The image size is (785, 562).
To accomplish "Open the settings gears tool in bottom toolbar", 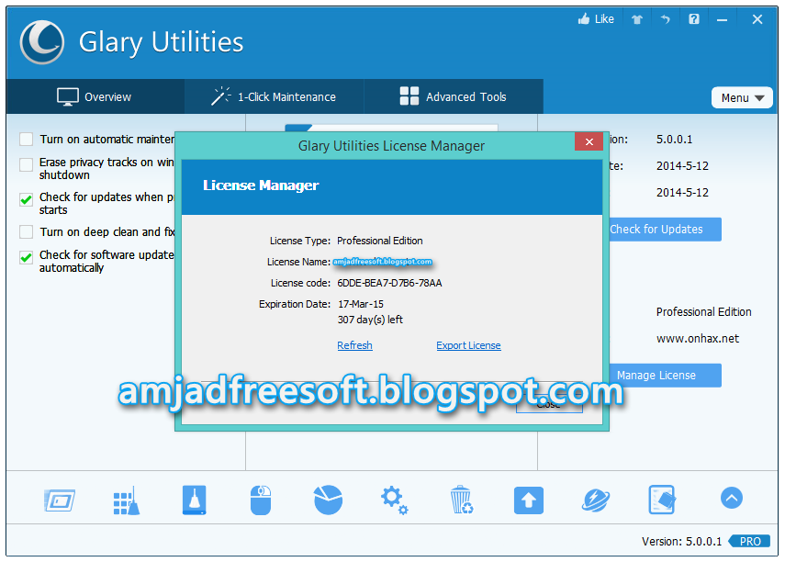I will [x=394, y=500].
